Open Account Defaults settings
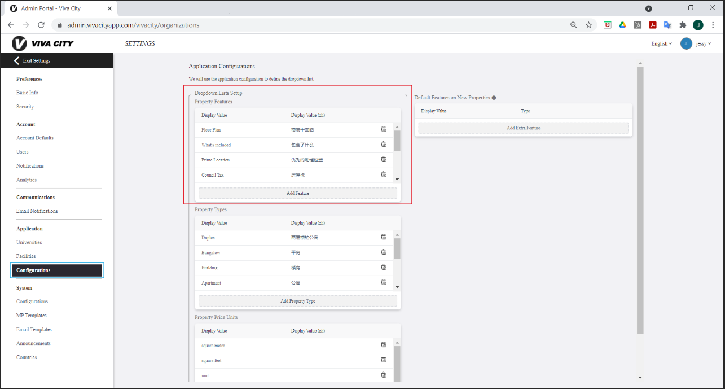Viewport: 725px width, 389px height. tap(35, 138)
